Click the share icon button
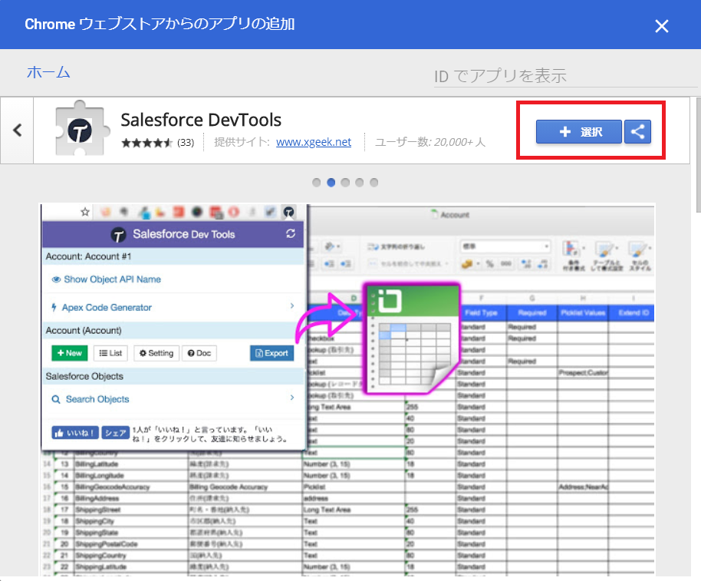 click(x=637, y=131)
